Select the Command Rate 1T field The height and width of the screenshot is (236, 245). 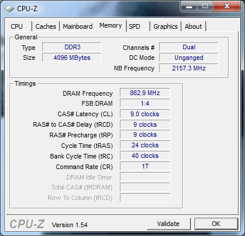coord(145,167)
